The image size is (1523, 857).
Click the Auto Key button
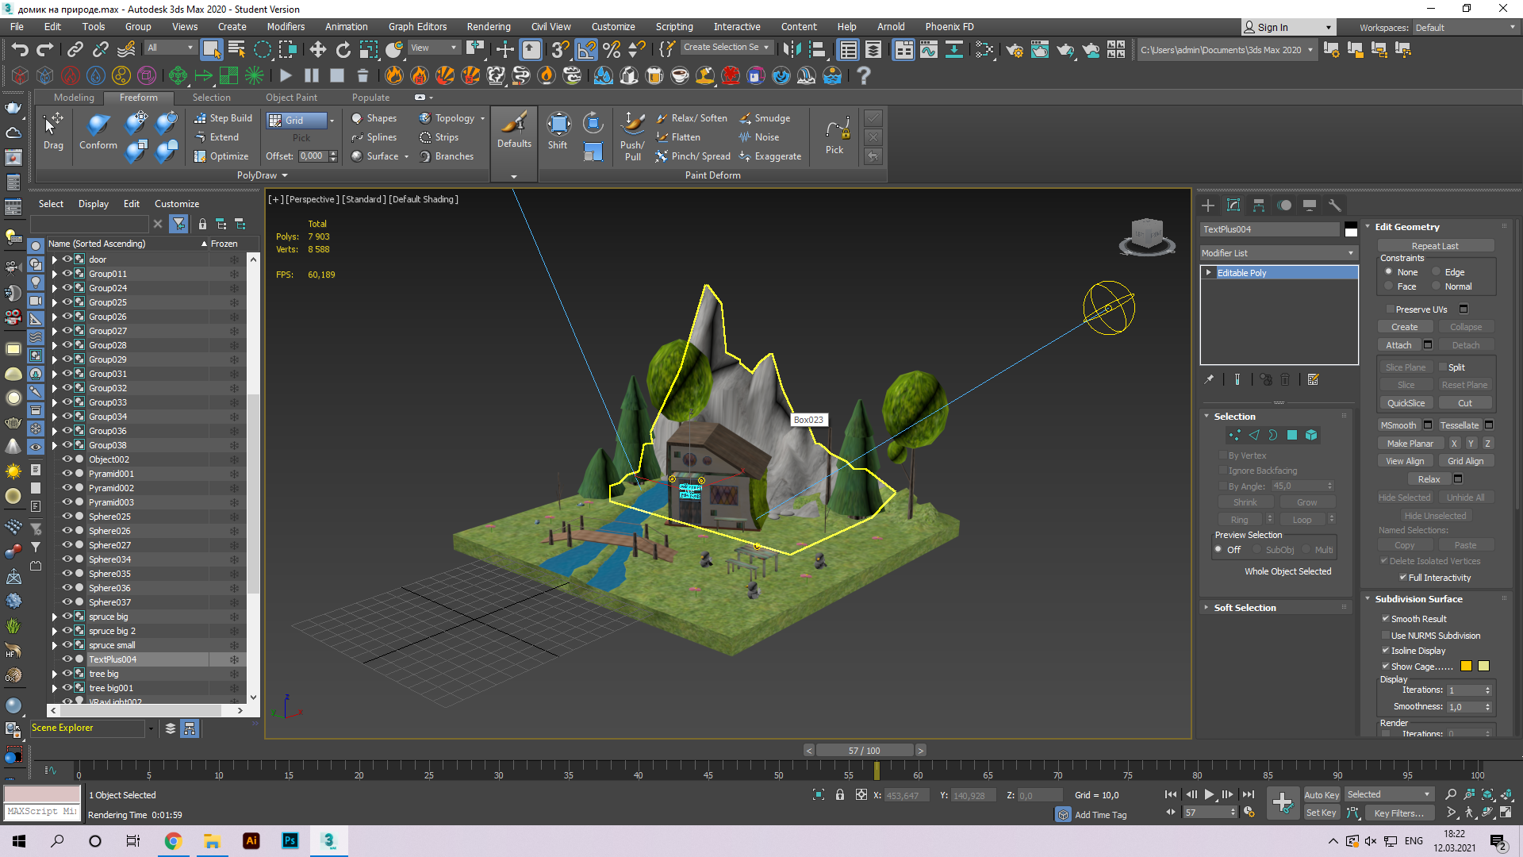tap(1322, 794)
